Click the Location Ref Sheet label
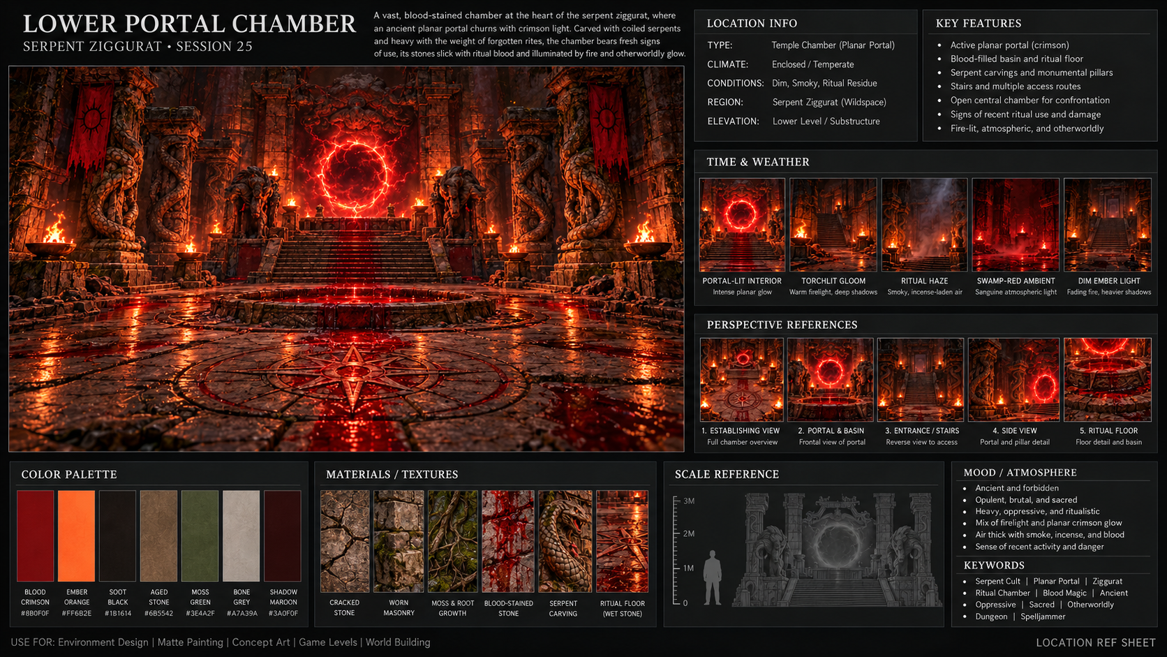 point(1095,642)
